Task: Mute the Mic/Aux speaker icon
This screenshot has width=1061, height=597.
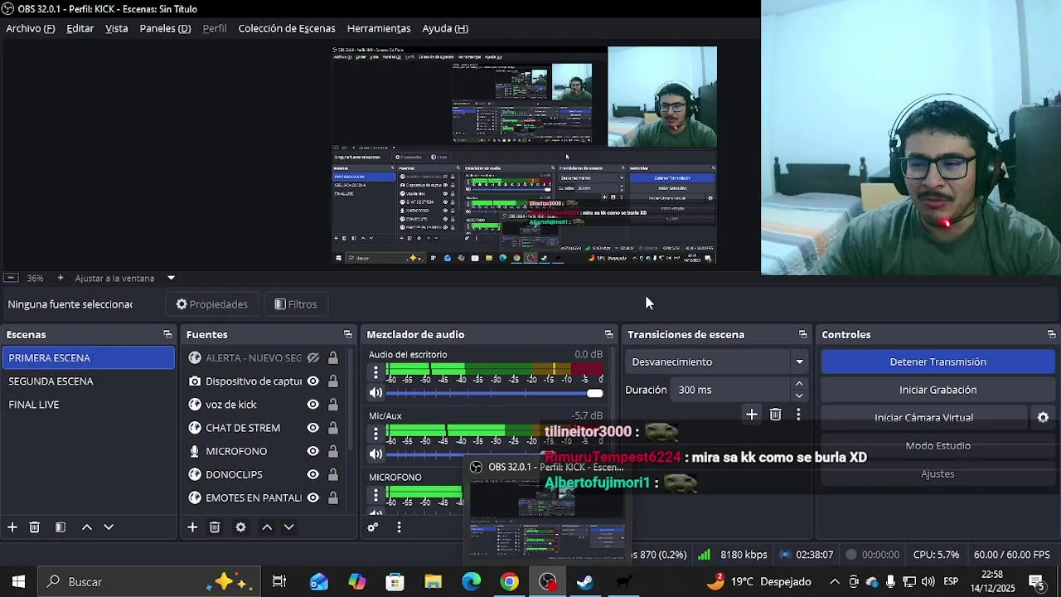Action: (376, 454)
